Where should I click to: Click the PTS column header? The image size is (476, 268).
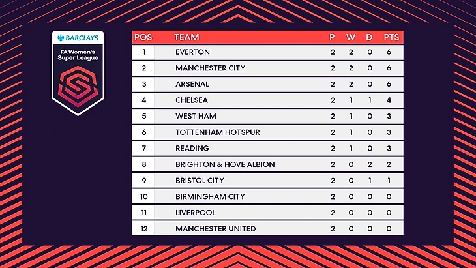tap(392, 37)
